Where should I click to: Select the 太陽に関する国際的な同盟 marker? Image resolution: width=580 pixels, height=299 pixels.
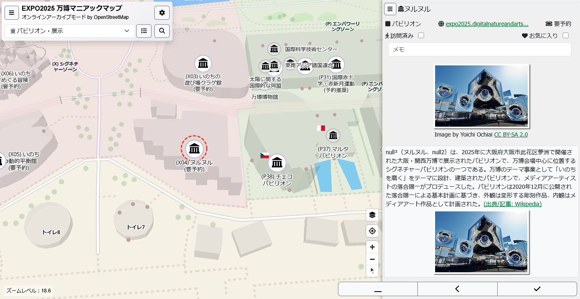[x=266, y=66]
